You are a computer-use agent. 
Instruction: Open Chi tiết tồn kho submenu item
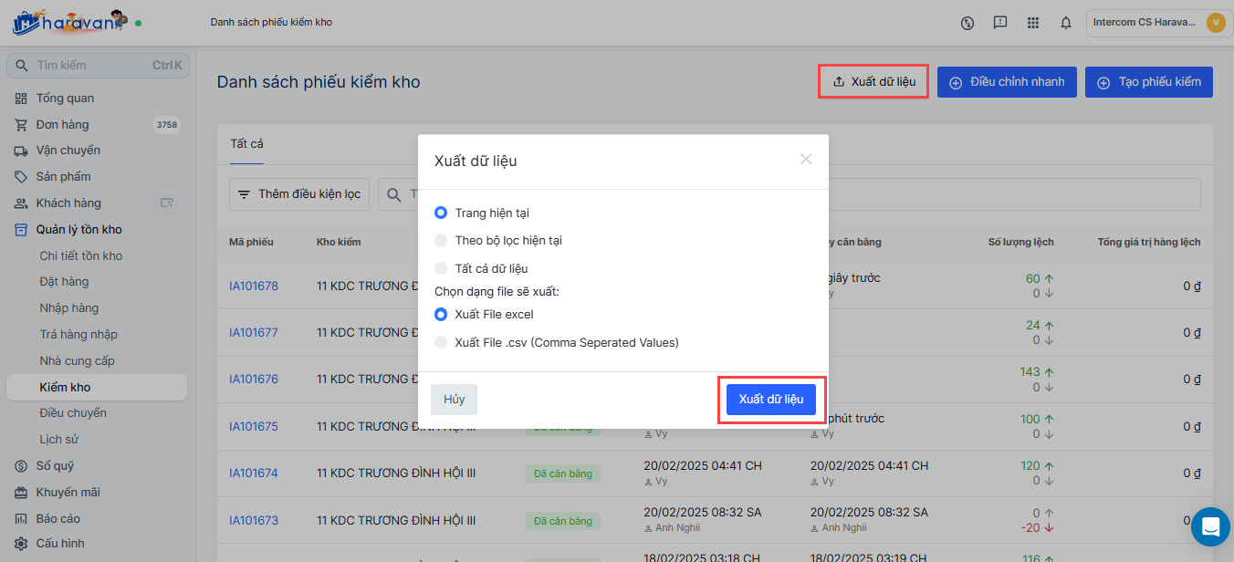[80, 255]
